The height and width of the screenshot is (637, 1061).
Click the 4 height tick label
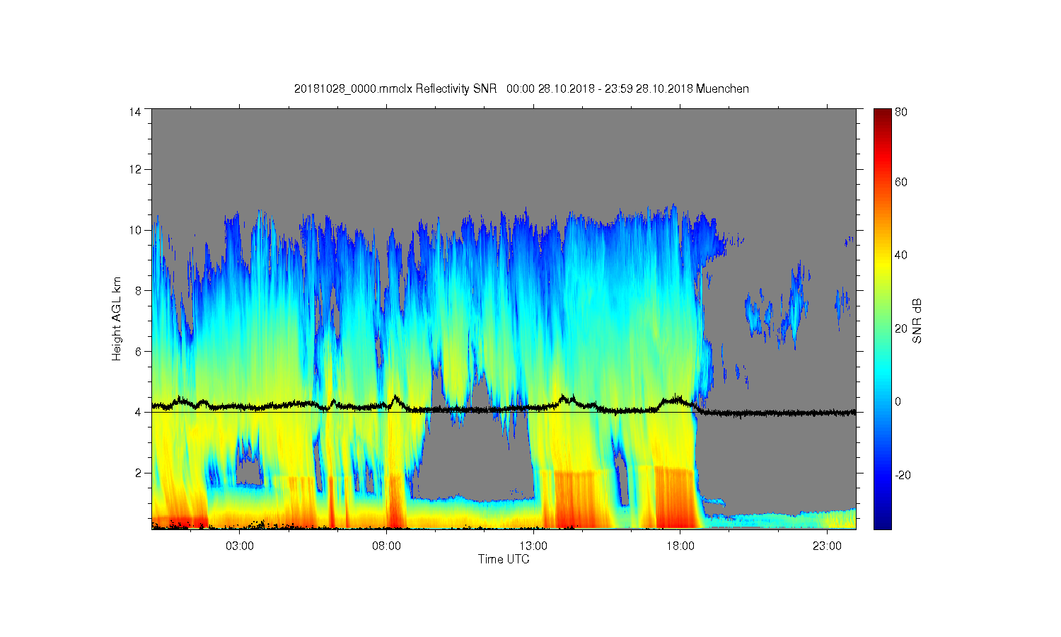coord(138,412)
